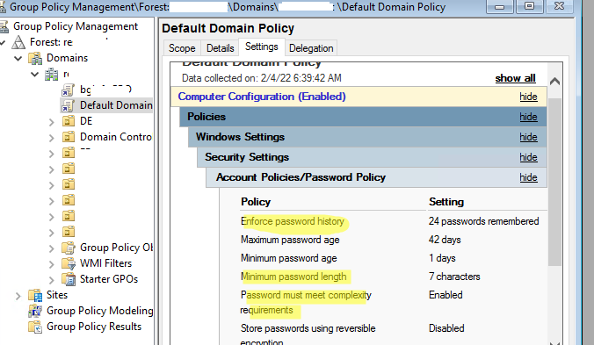Open the Delegation tab

coord(311,48)
